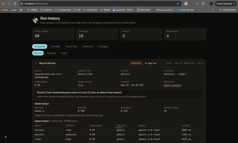This screenshot has height=143, width=238.
Task: Click the Skyline Trail closed headline
Action: coord(79,92)
